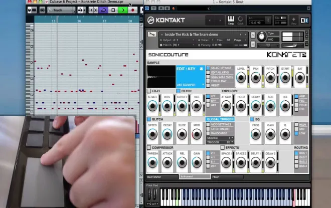Click Kontakt previous preset arrow in header
The width and height of the screenshot is (331, 208).
210,21
